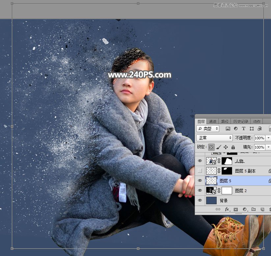This screenshot has height=256, width=271.
Task: Add a layer style with fx icon
Action: tap(227, 209)
